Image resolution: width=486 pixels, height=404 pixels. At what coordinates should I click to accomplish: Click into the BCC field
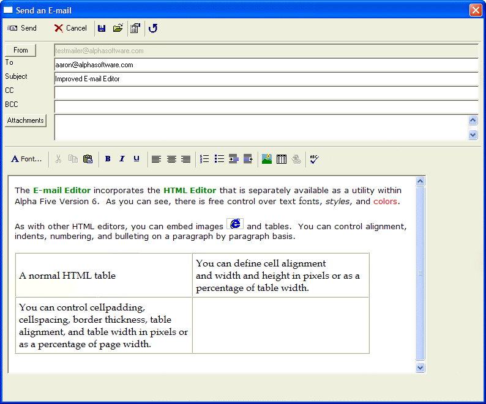click(x=266, y=107)
